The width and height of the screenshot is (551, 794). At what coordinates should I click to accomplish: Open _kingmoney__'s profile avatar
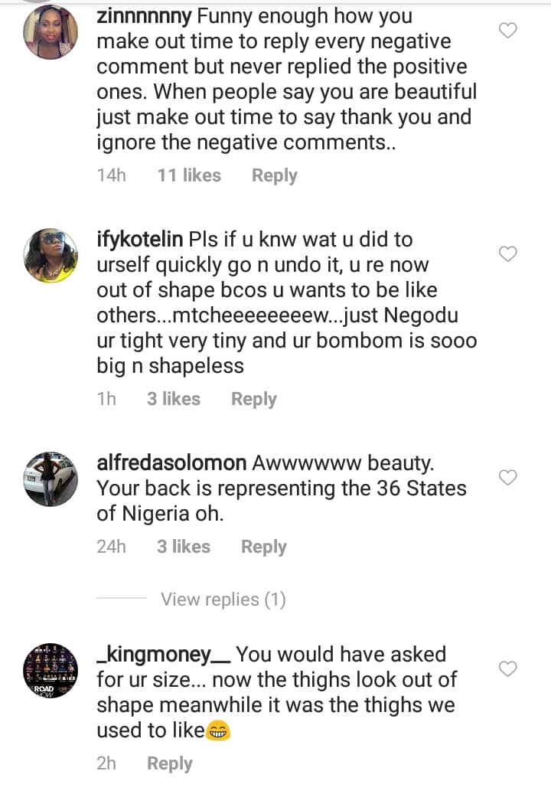(51, 671)
